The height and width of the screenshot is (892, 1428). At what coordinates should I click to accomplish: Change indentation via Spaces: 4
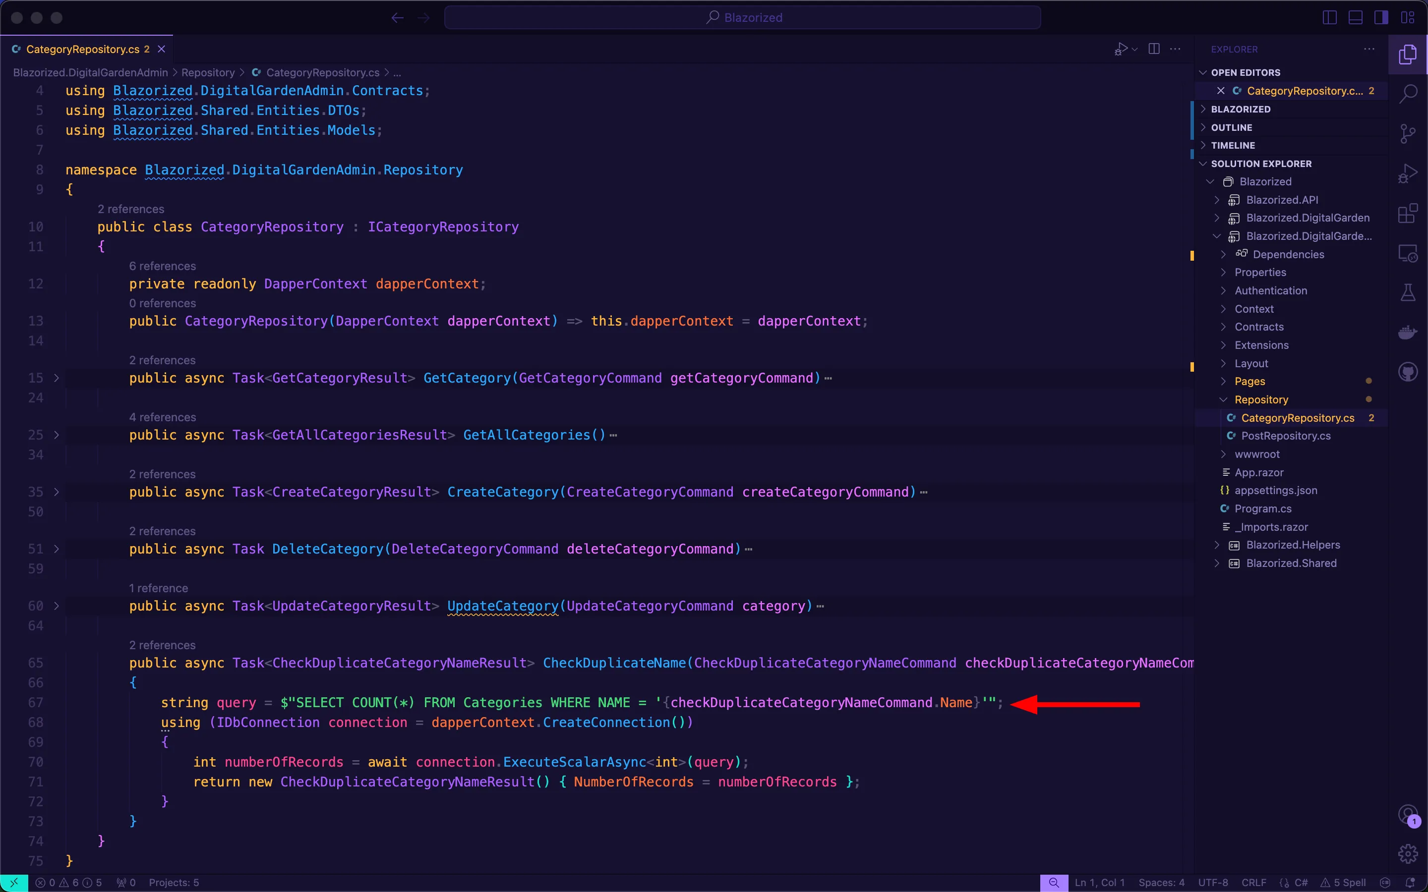pos(1161,883)
